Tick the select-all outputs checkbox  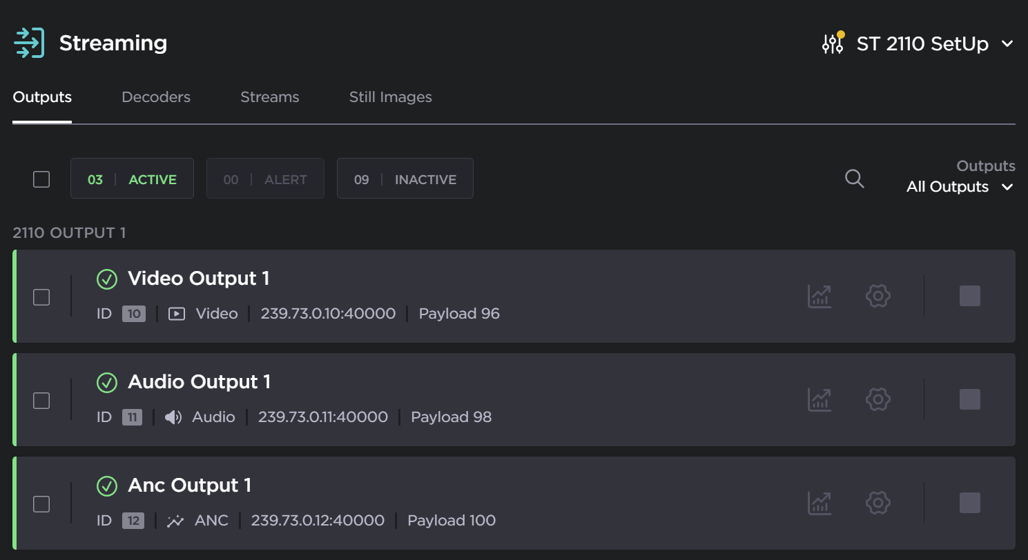coord(41,179)
